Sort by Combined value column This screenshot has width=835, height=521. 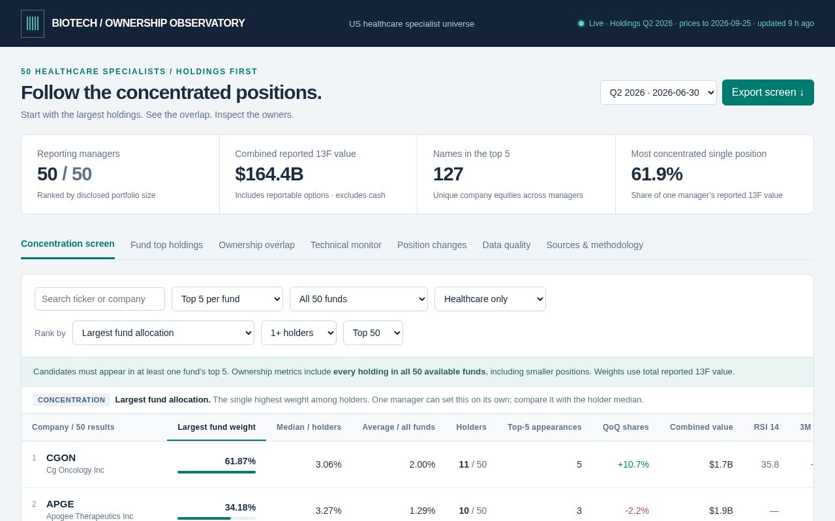click(x=701, y=427)
